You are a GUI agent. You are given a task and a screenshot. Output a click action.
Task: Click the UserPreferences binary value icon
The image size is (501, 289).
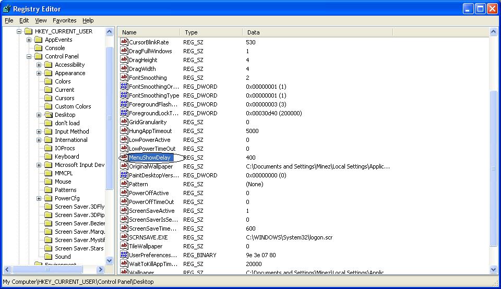124,255
